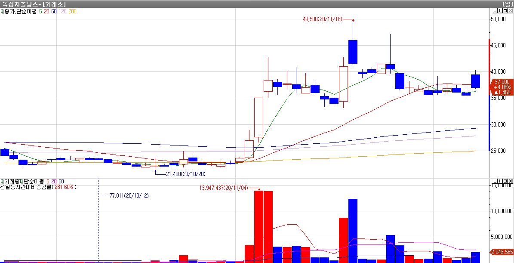514x263 pixels.
Task: Click the 13,947,437(20/11/04) peak volume label
Action: [224, 188]
